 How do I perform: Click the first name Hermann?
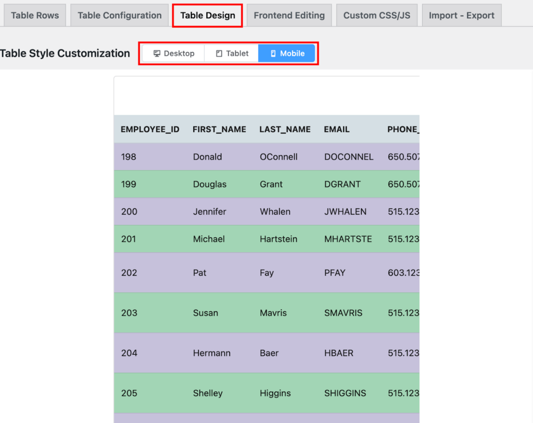pyautogui.click(x=211, y=353)
